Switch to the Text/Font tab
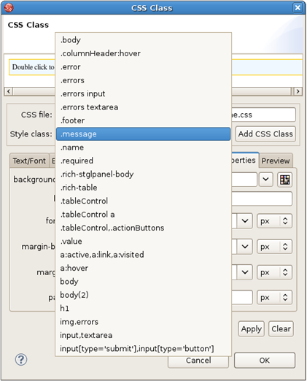307x381 pixels. [x=29, y=161]
